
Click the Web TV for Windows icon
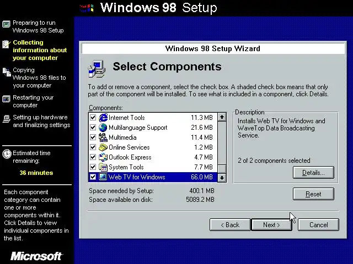(103, 177)
